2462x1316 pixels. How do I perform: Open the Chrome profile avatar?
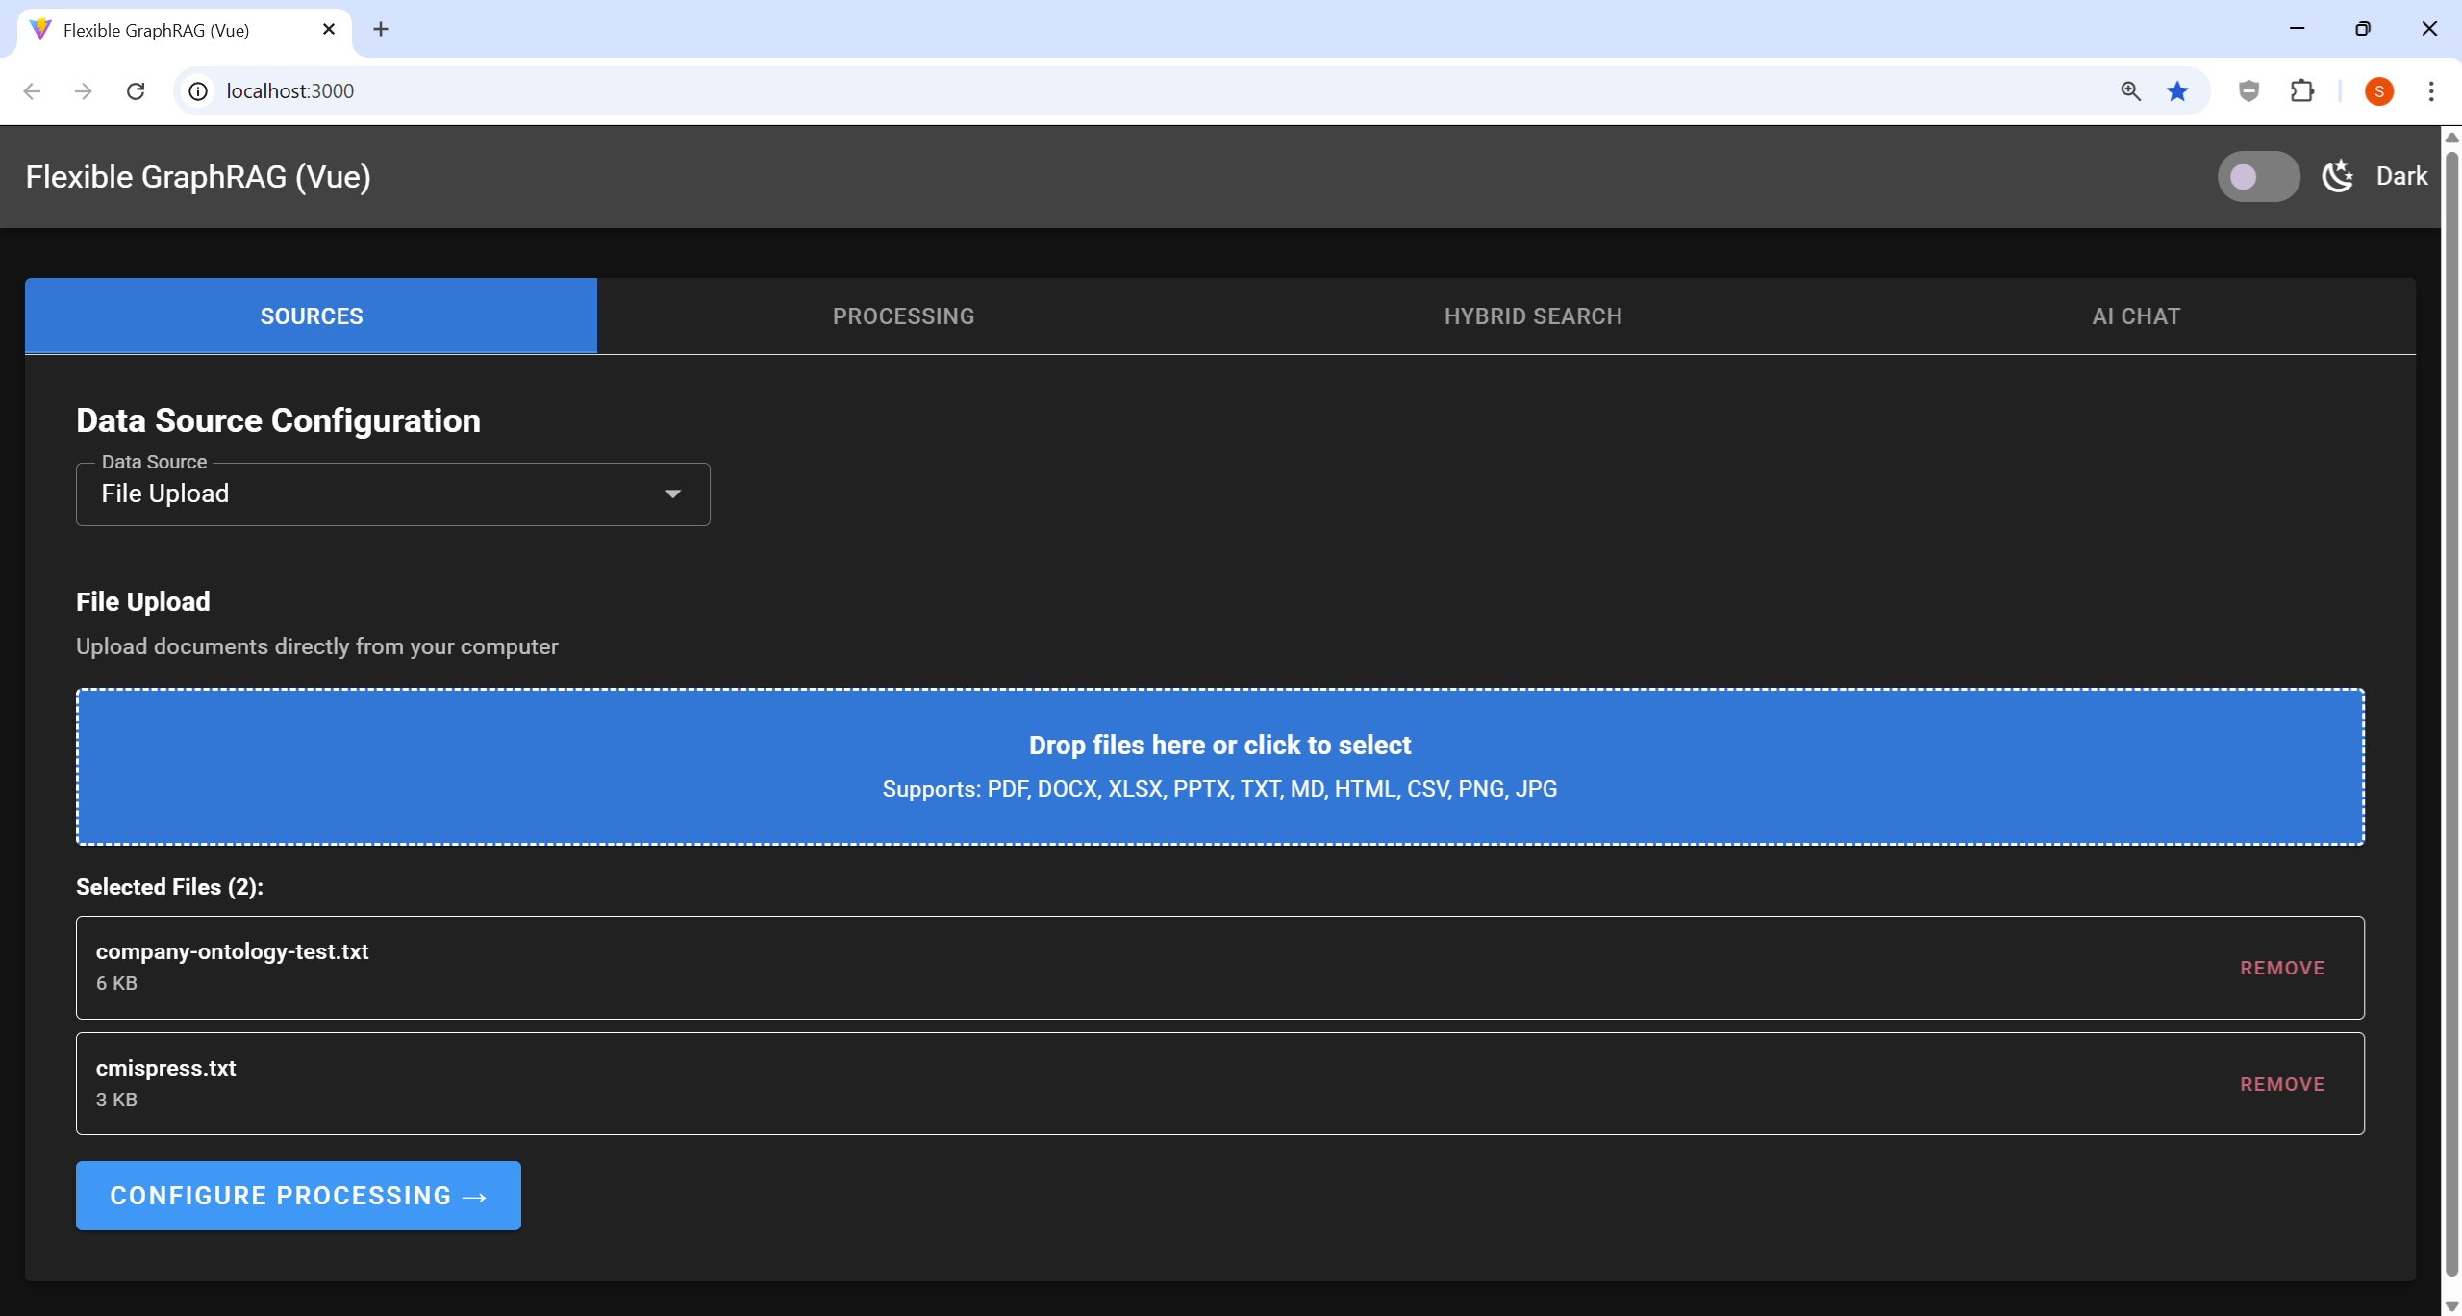pos(2378,91)
